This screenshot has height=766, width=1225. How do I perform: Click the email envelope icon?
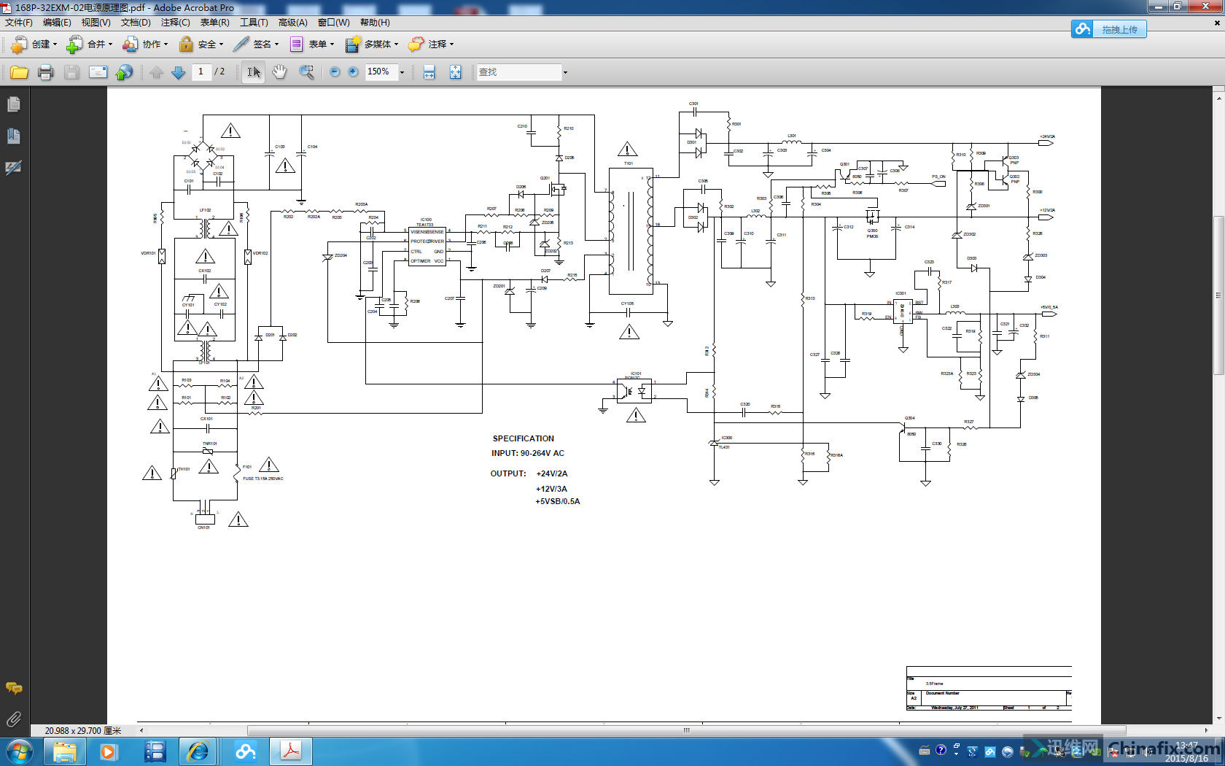point(98,72)
